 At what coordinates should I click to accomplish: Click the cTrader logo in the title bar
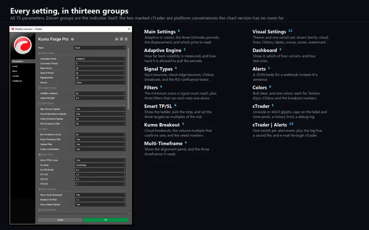coord(12,29)
